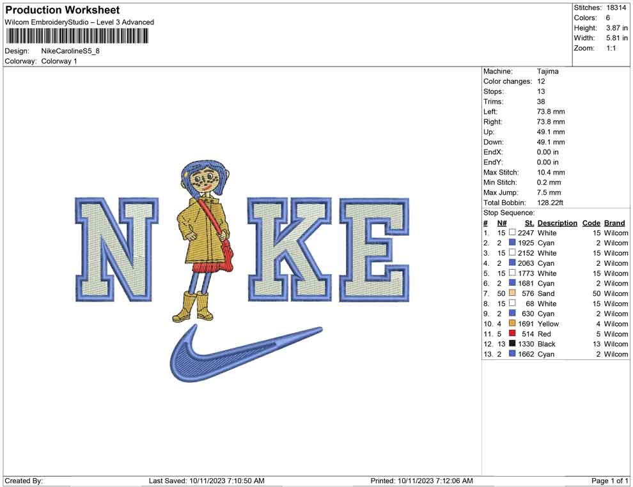Click the Height value '3.87 in'
Screen dimensions: 633x487
[617, 28]
